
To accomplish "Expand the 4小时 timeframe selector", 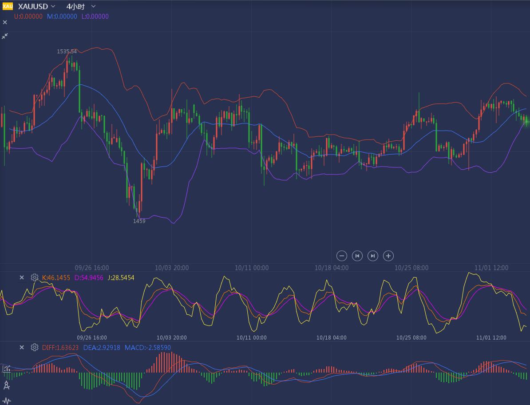I will 81,6.
